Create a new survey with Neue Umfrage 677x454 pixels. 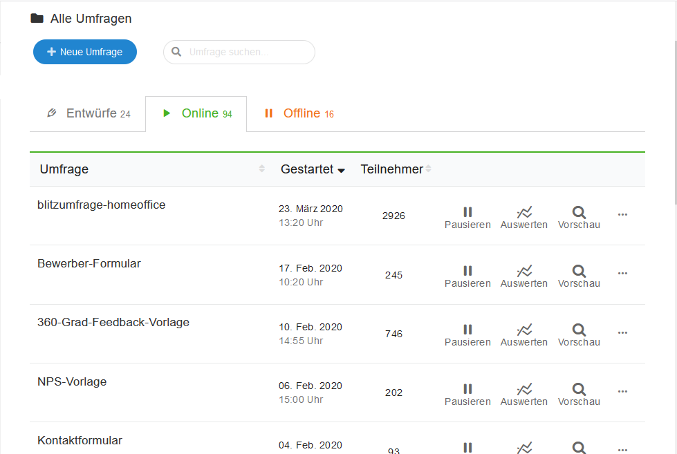click(x=85, y=52)
